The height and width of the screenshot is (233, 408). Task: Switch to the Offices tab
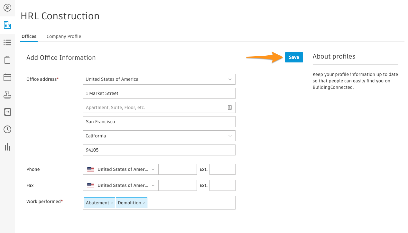(x=29, y=36)
